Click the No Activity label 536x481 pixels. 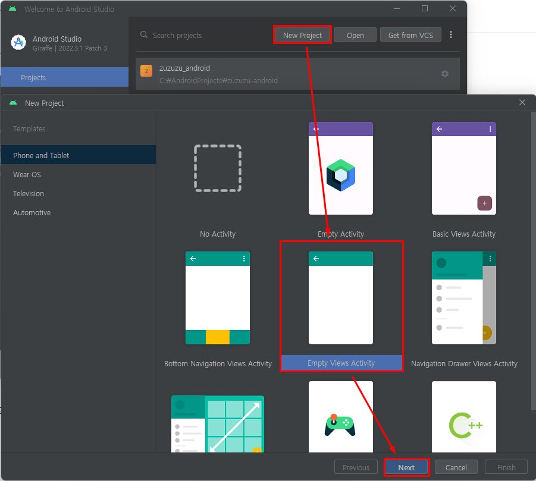(218, 234)
